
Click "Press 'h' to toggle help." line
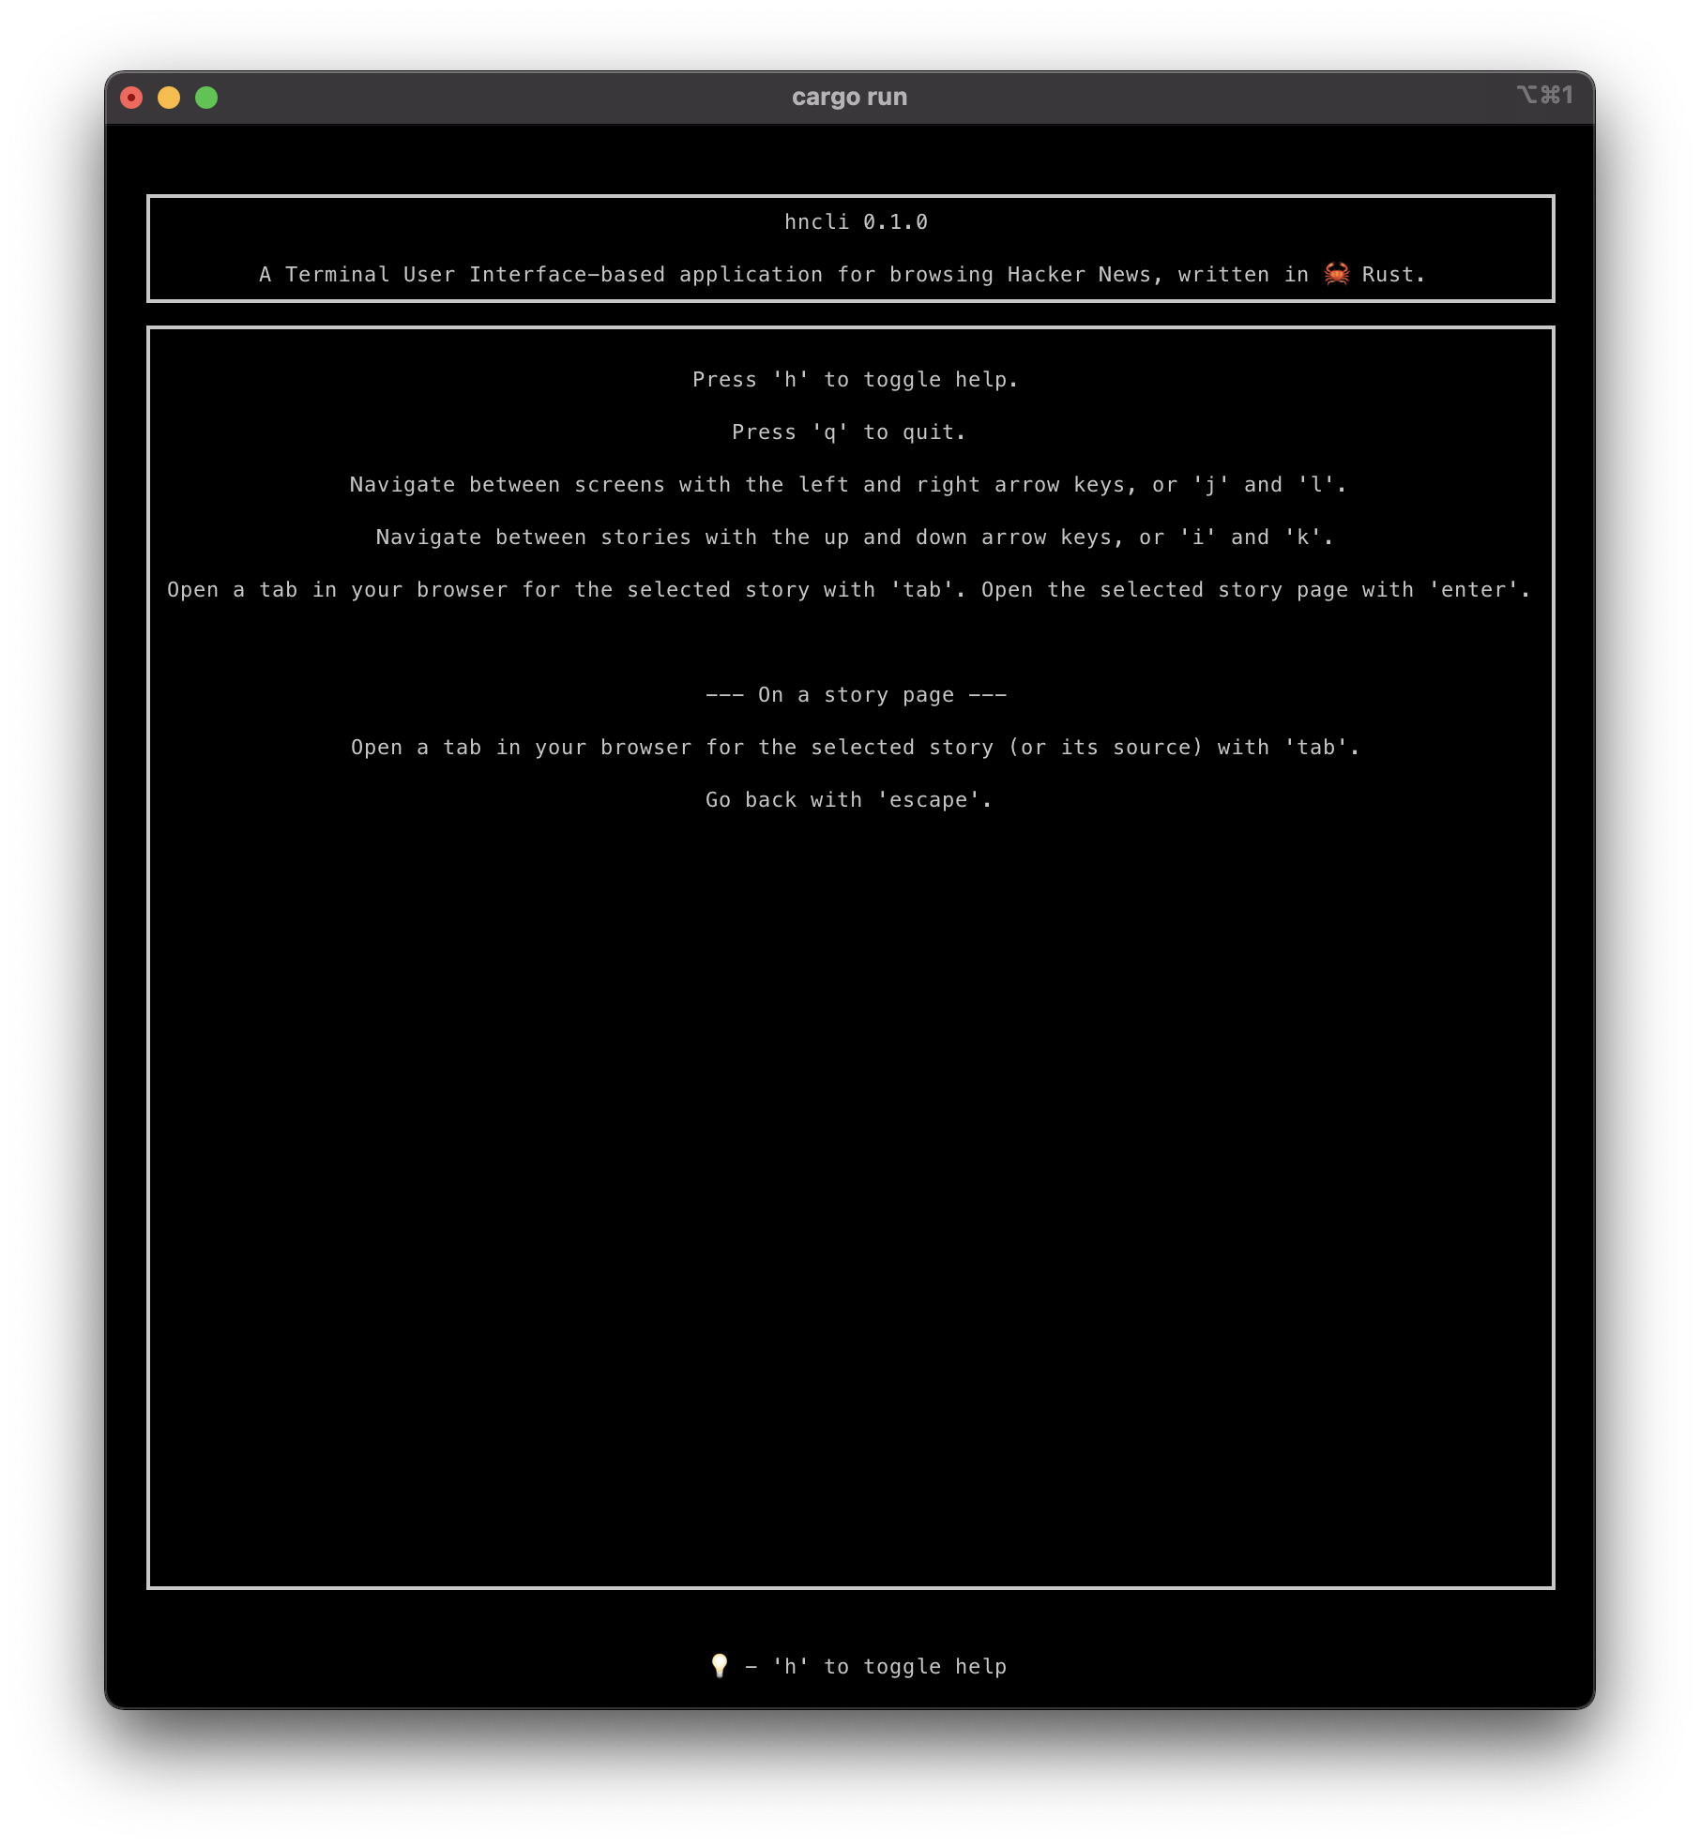pyautogui.click(x=855, y=380)
